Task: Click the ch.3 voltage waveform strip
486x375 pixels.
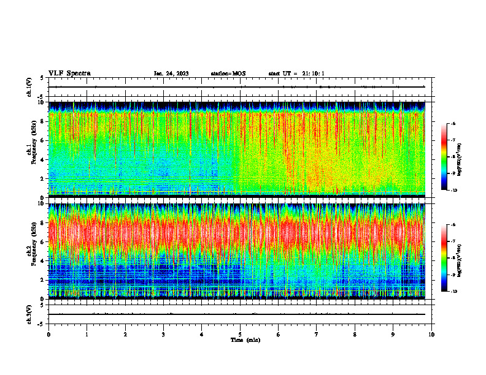Action: (240, 314)
